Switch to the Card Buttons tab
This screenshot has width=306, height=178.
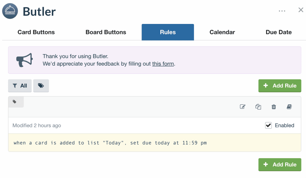36,32
